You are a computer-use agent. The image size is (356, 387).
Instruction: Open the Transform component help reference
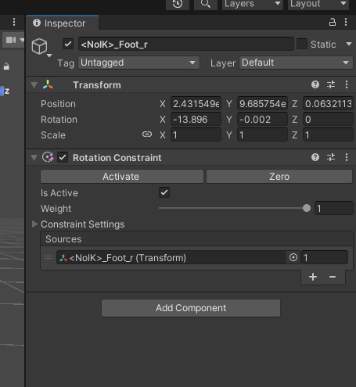(x=315, y=84)
